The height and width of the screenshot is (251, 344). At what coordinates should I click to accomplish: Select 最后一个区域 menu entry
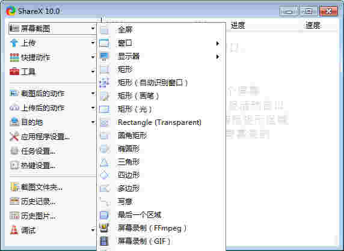pyautogui.click(x=161, y=215)
